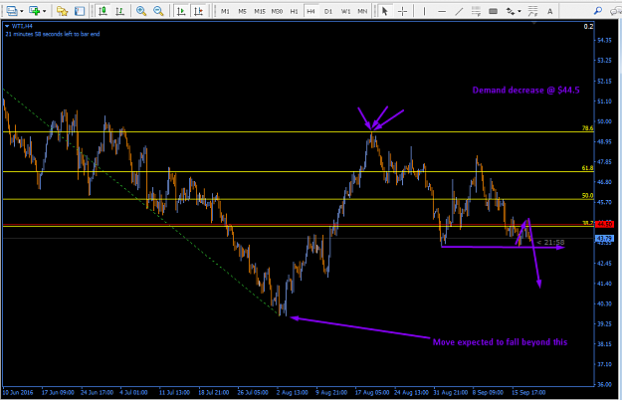Screen dimensions: 622x400
Task: Select the rectangle shape tool
Action: pos(493,12)
